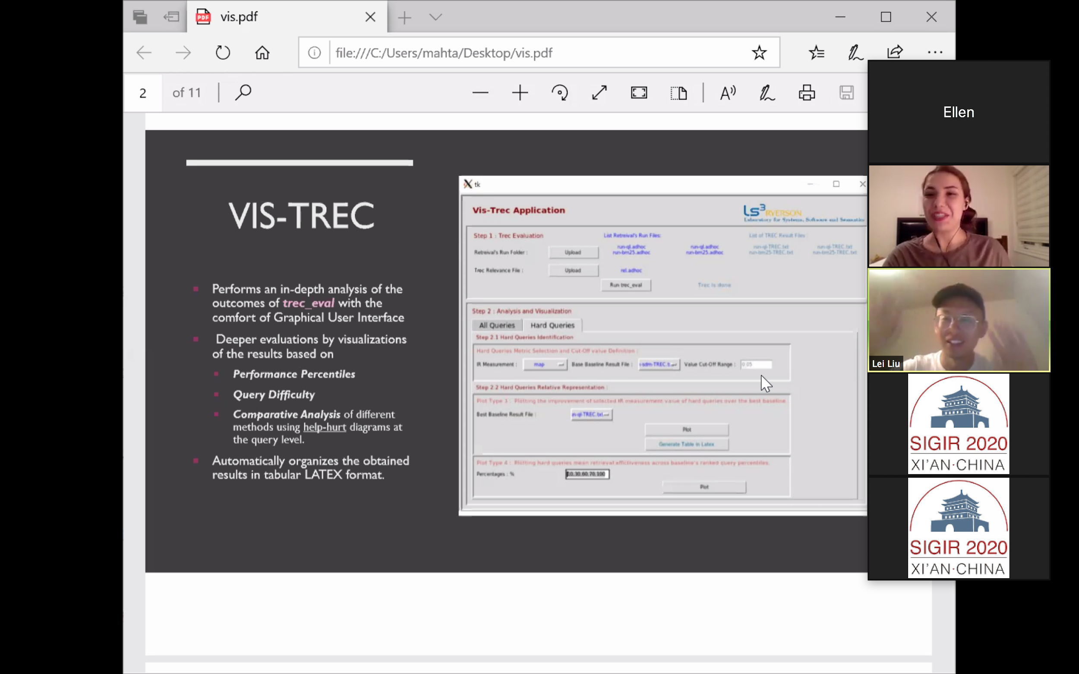Open a new browser tab

(x=404, y=17)
